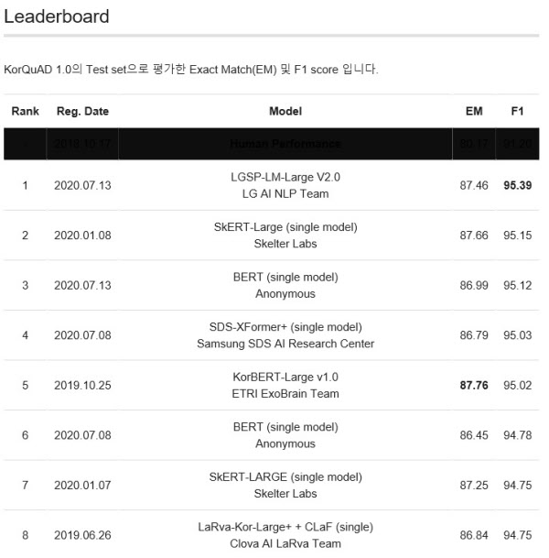Click the bold 95.39 F1 score

(517, 185)
